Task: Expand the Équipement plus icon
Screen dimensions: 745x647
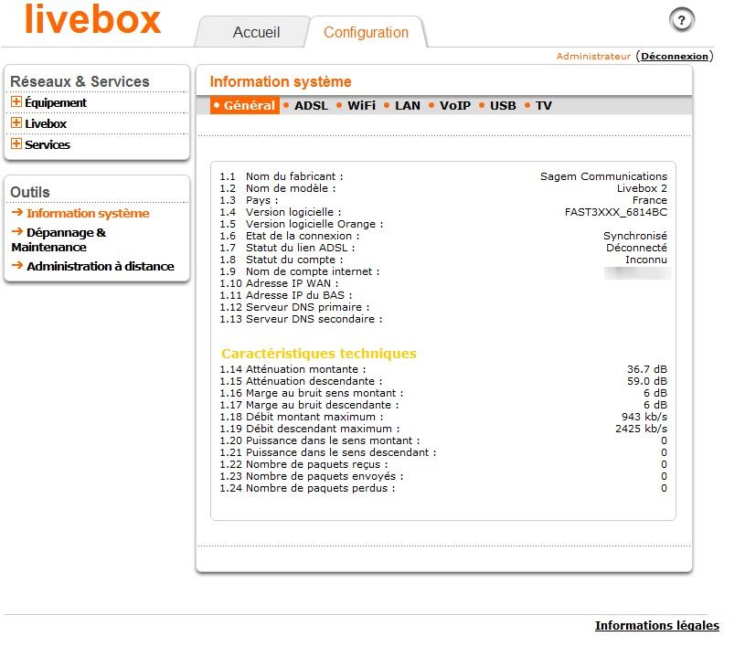Action: (x=16, y=101)
